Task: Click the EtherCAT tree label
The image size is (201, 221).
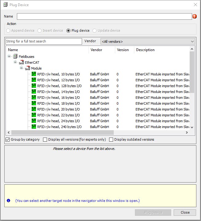Action: pyautogui.click(x=32, y=62)
